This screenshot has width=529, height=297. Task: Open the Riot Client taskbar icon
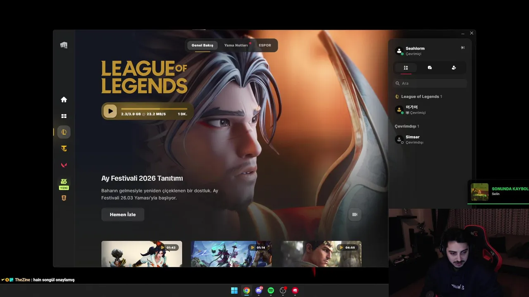tap(295, 290)
